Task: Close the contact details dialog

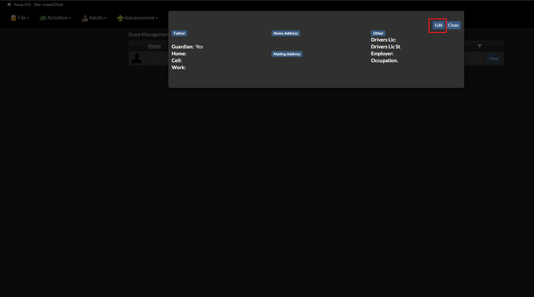Action: 453,25
